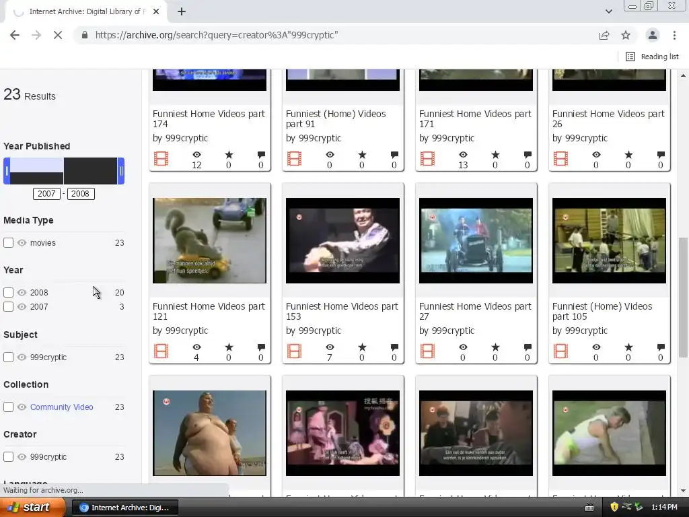Grab the right year range slider handle
The image size is (689, 517).
pos(121,171)
